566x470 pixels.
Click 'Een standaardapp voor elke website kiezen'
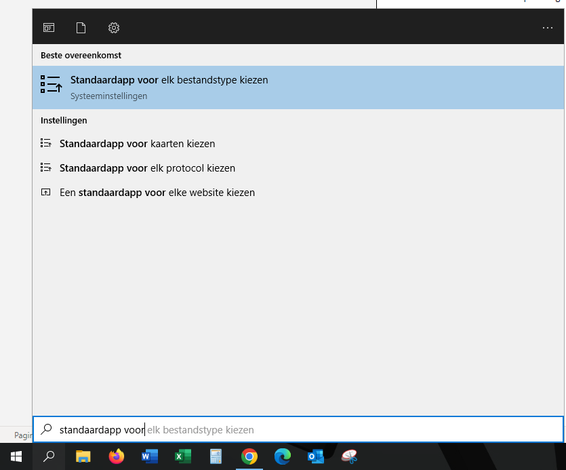(x=157, y=193)
